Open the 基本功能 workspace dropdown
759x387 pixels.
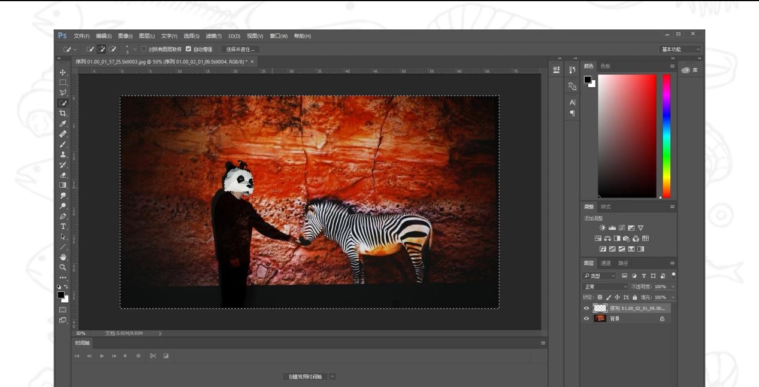pos(681,49)
